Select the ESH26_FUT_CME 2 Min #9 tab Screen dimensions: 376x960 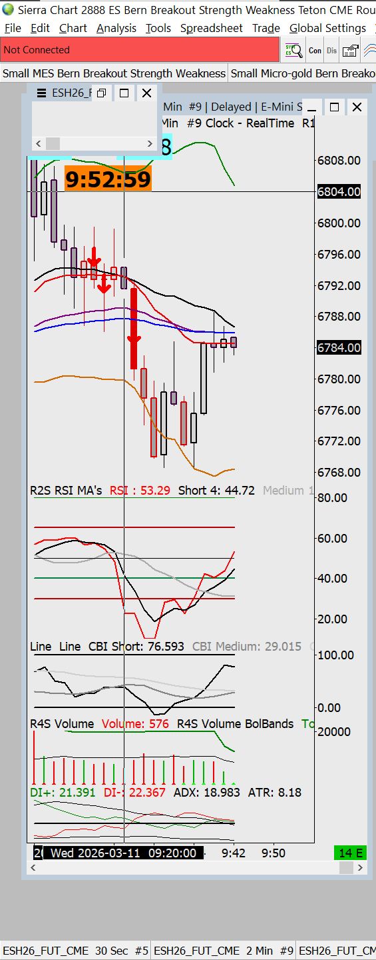coord(224,951)
